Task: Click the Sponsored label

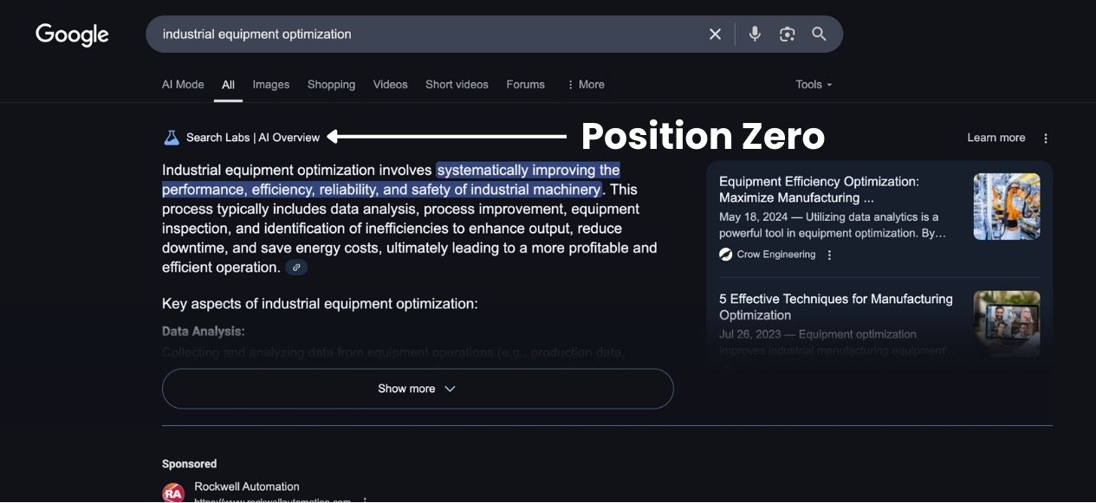Action: click(189, 464)
